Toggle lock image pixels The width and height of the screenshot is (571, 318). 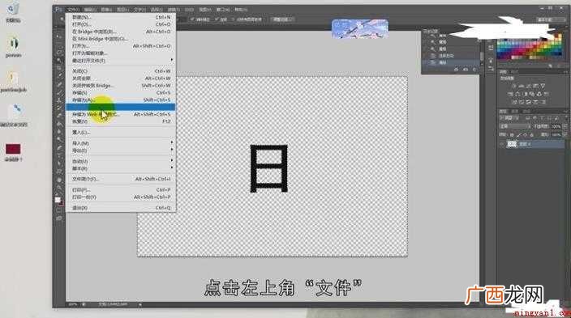point(518,134)
